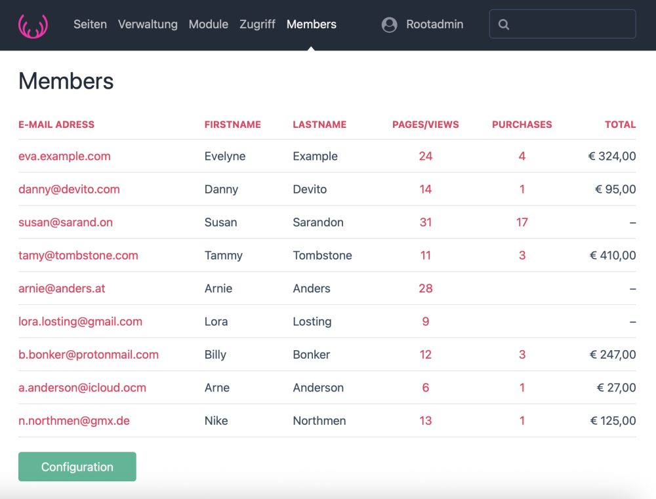Click Susan's purchases count of 17
Viewport: 656px width, 499px height.
[522, 222]
